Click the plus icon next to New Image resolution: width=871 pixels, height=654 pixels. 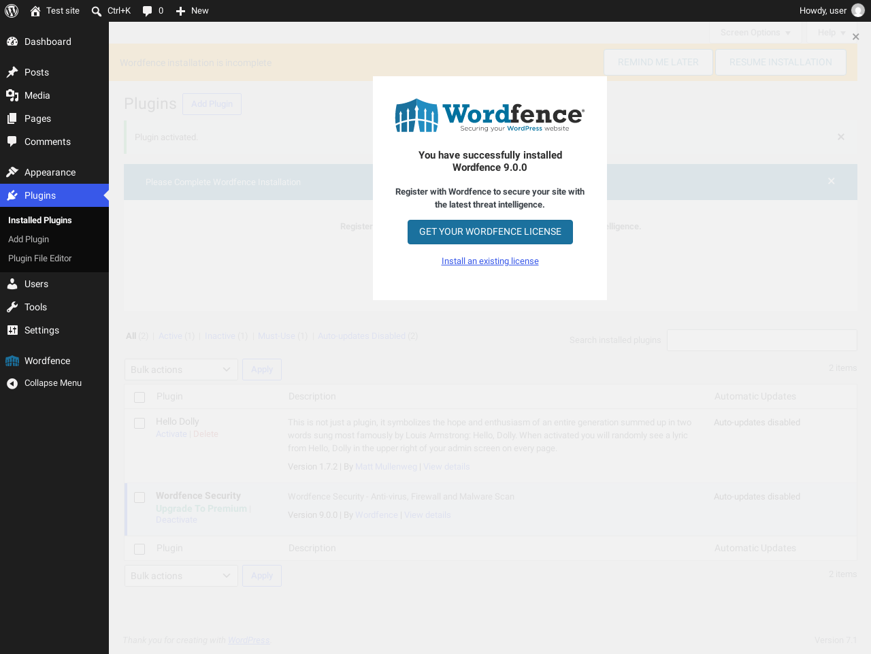coord(180,11)
